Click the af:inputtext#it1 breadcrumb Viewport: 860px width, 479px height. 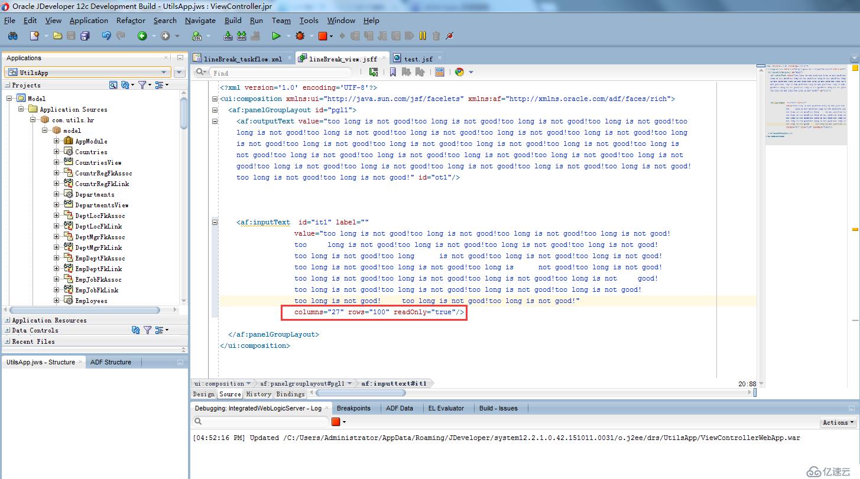tap(394, 383)
